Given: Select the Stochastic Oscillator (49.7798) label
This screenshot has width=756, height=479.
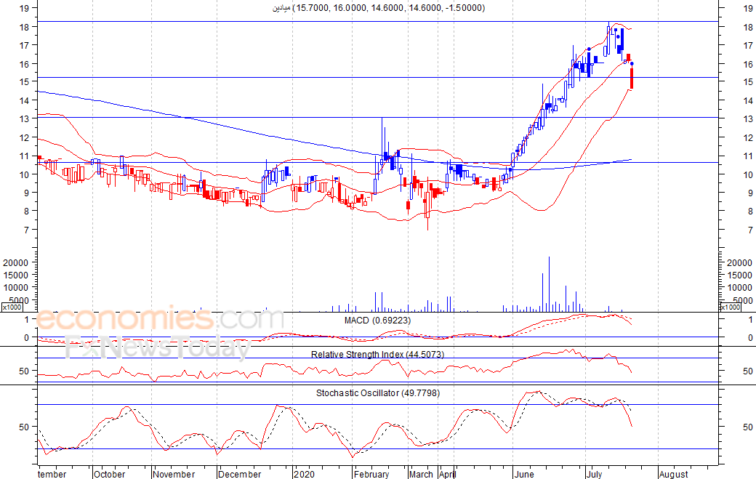Looking at the screenshot, I should click(378, 393).
